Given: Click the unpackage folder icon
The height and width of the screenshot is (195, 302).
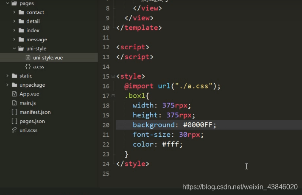Looking at the screenshot, I should [x=14, y=85].
